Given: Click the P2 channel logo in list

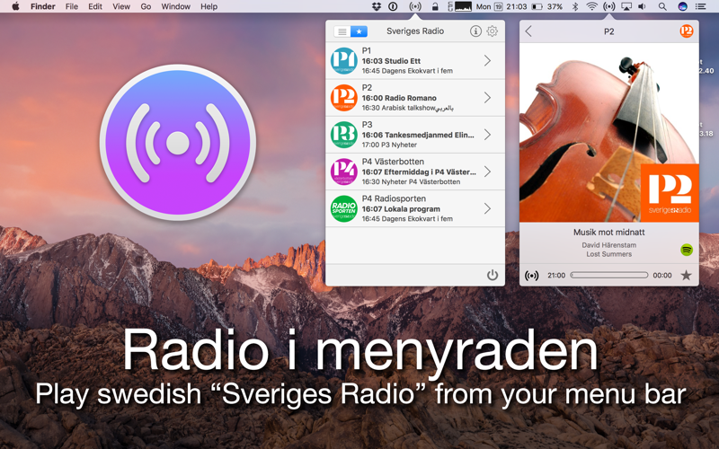Looking at the screenshot, I should pos(344,98).
